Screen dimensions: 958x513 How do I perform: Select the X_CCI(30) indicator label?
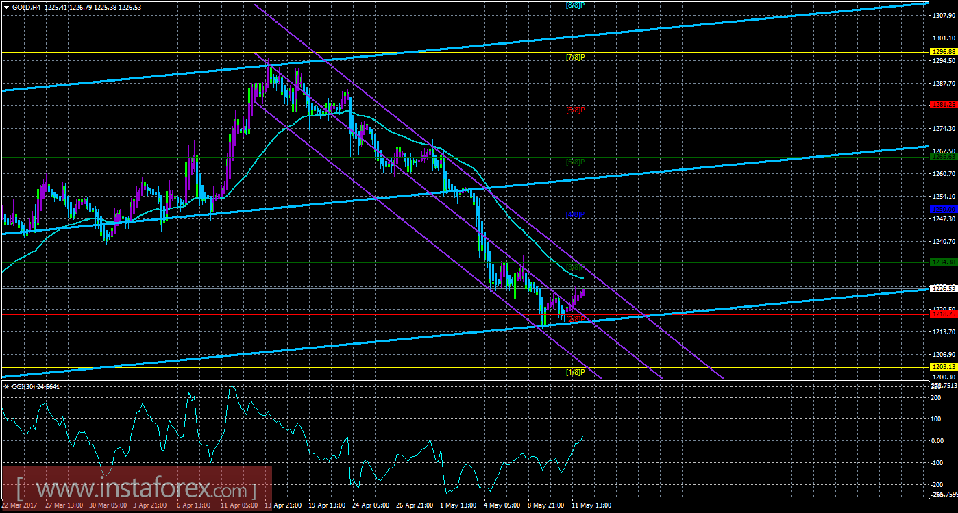pos(33,386)
